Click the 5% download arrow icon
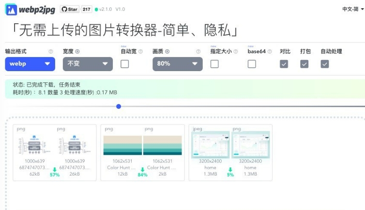 pyautogui.click(x=230, y=169)
